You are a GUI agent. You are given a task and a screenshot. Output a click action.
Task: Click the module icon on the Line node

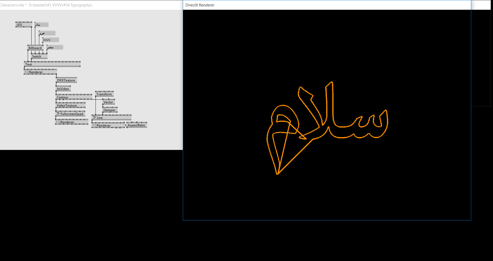pos(94,118)
